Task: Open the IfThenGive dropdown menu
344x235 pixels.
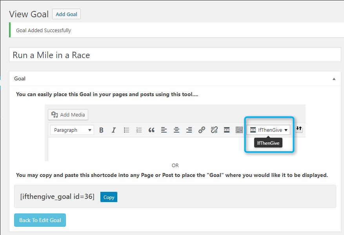Action: 268,130
